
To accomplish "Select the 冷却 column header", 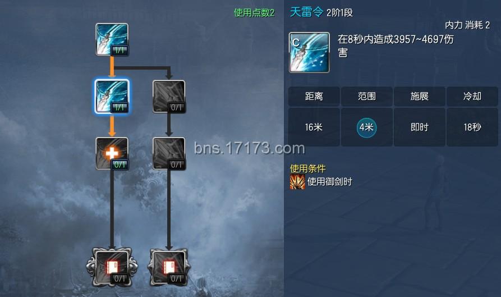I will [472, 96].
